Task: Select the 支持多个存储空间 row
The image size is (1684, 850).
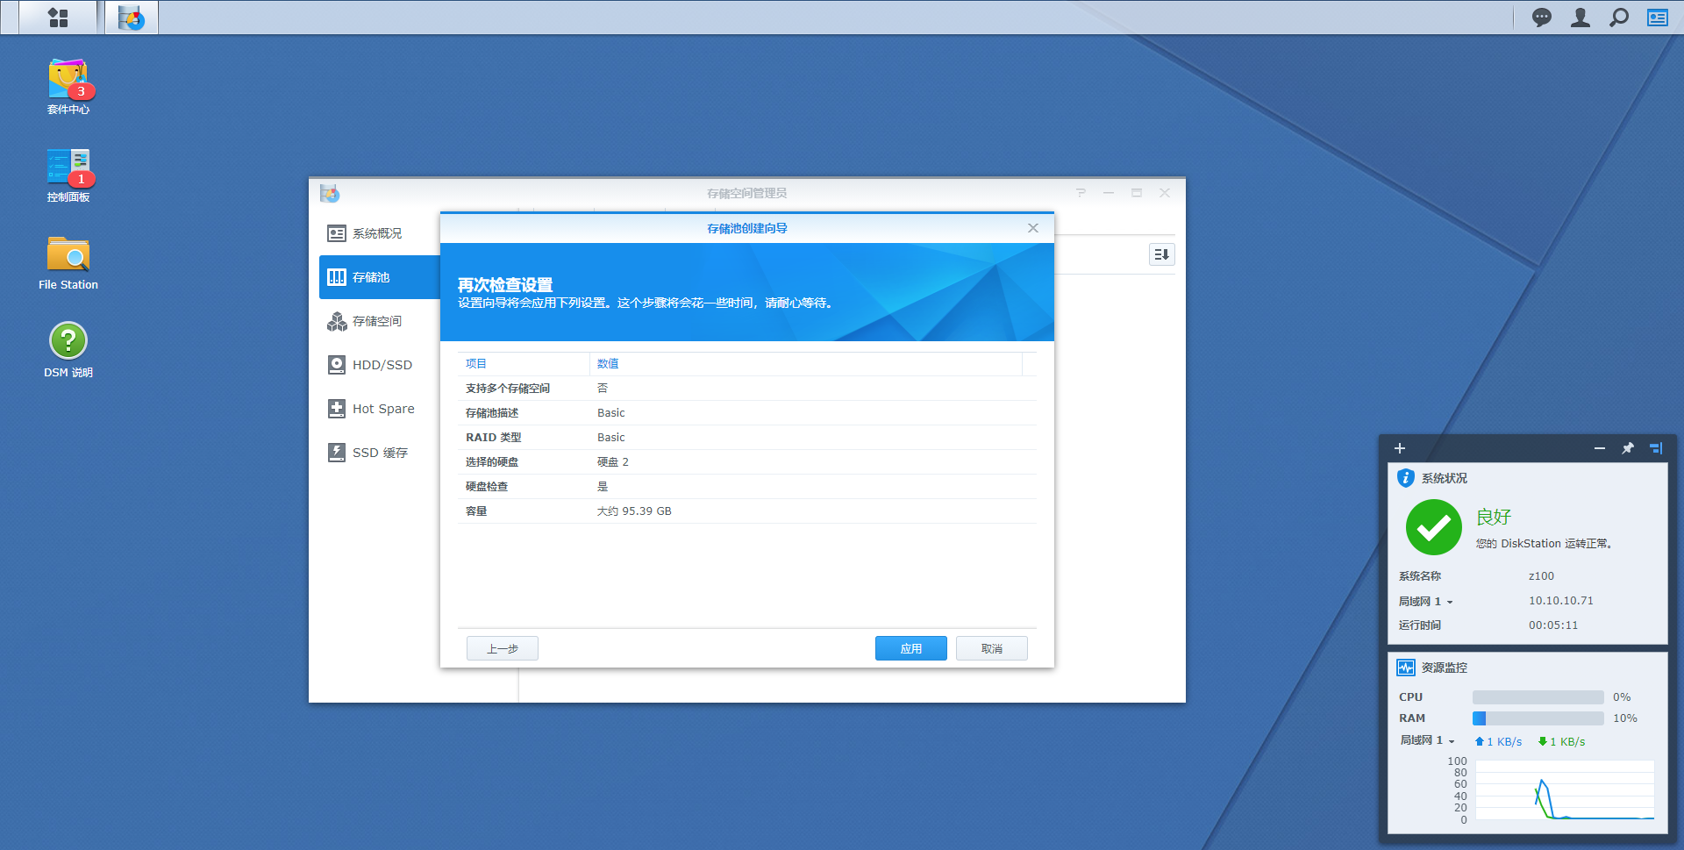Action: click(746, 389)
